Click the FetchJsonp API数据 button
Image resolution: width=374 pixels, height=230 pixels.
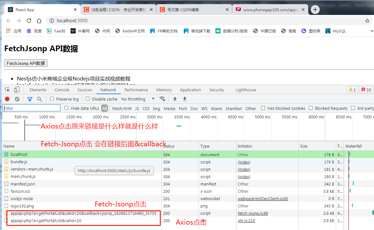(25, 63)
